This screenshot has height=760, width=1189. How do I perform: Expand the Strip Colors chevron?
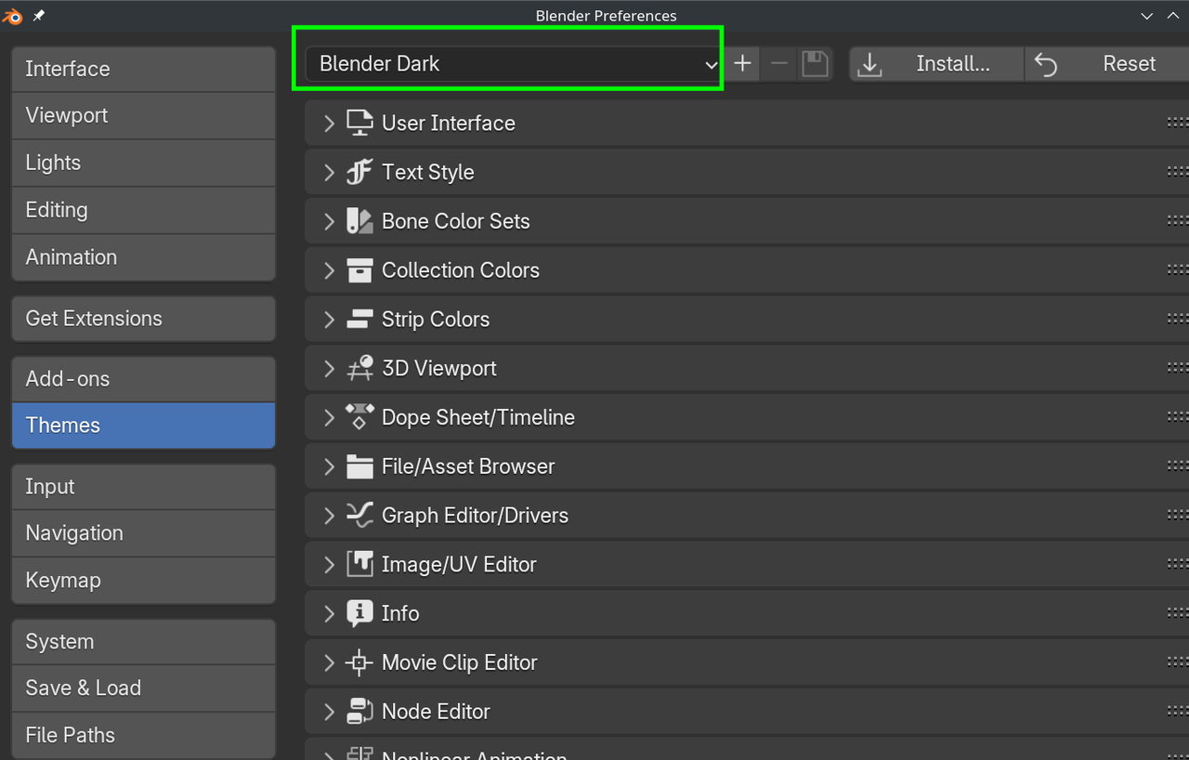pos(329,320)
